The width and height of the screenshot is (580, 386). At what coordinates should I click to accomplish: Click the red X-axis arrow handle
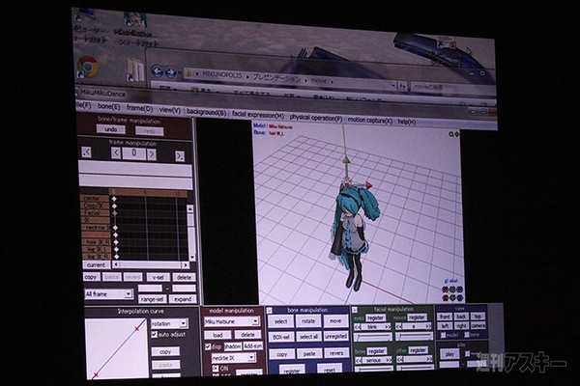(368, 185)
